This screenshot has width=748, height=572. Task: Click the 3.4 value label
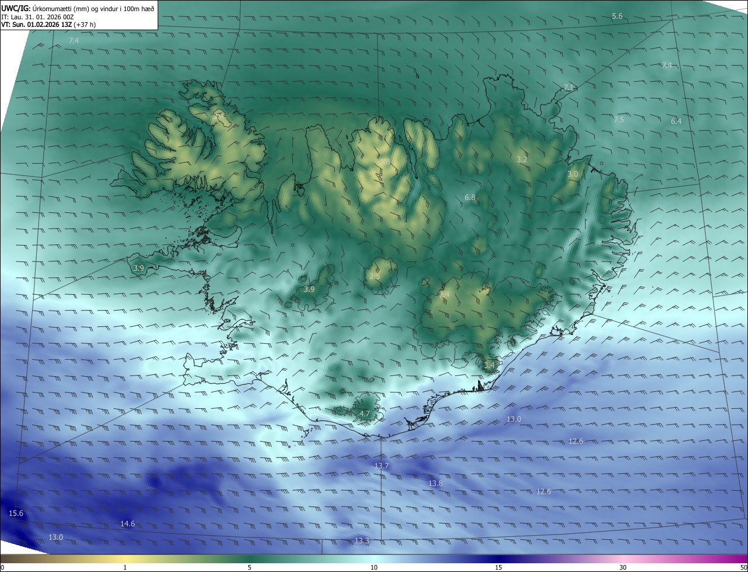[489, 366]
